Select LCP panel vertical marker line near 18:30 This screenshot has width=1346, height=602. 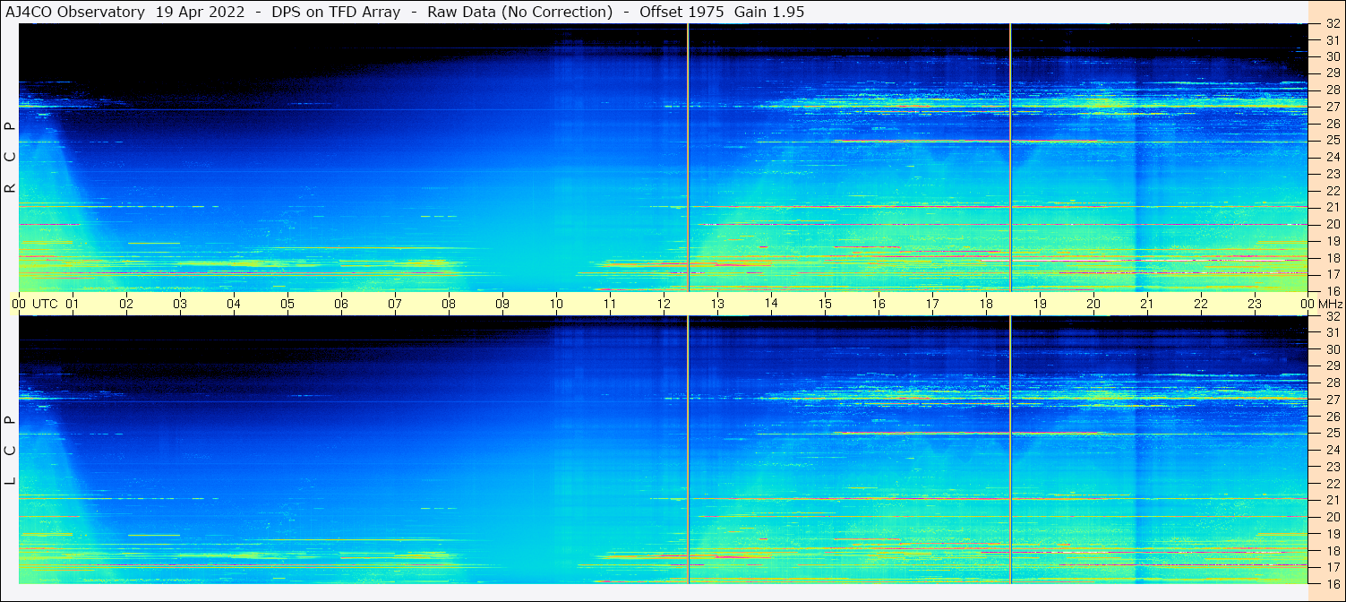pyautogui.click(x=1010, y=450)
